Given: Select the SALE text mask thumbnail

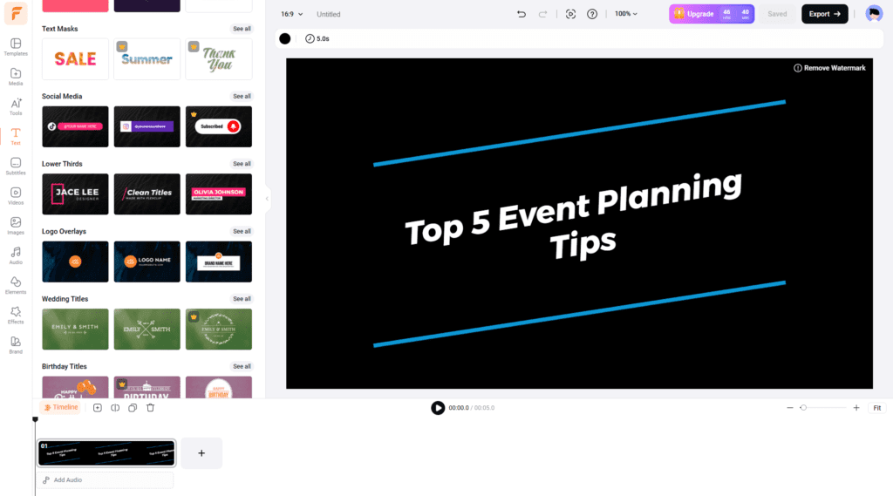Looking at the screenshot, I should point(75,58).
